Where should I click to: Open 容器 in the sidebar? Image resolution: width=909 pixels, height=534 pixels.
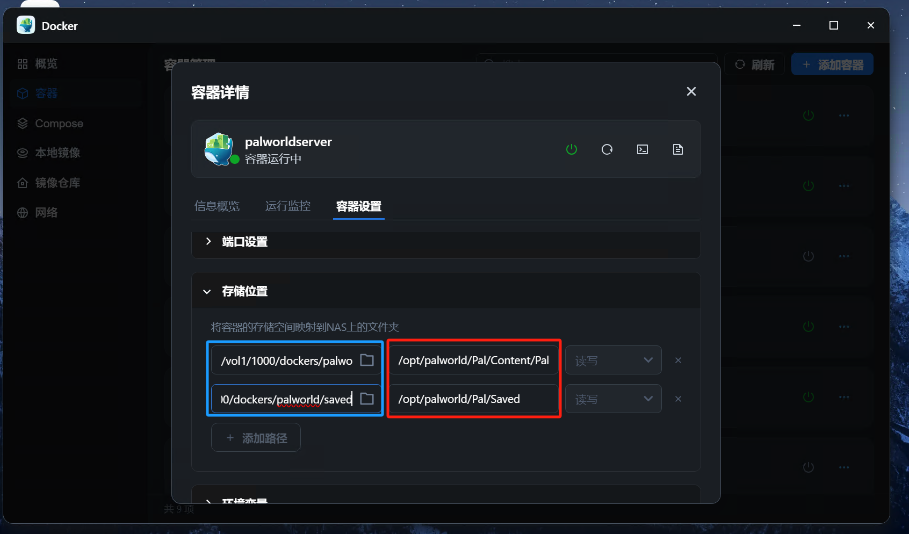click(75, 93)
